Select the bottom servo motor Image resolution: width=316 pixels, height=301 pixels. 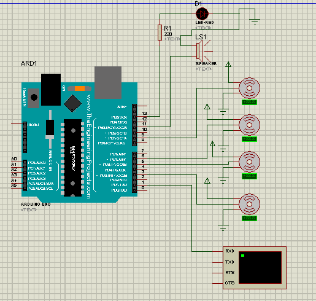click(249, 204)
